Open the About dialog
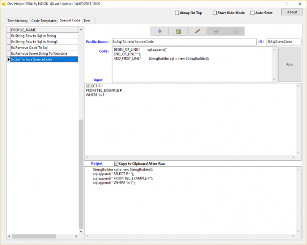This screenshot has width=307, height=245. coord(292,12)
